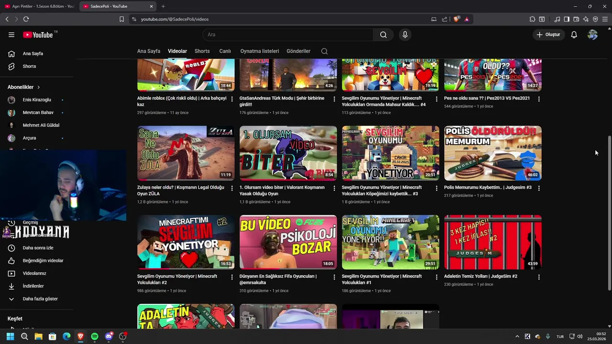Open the notifications bell

[x=574, y=34]
